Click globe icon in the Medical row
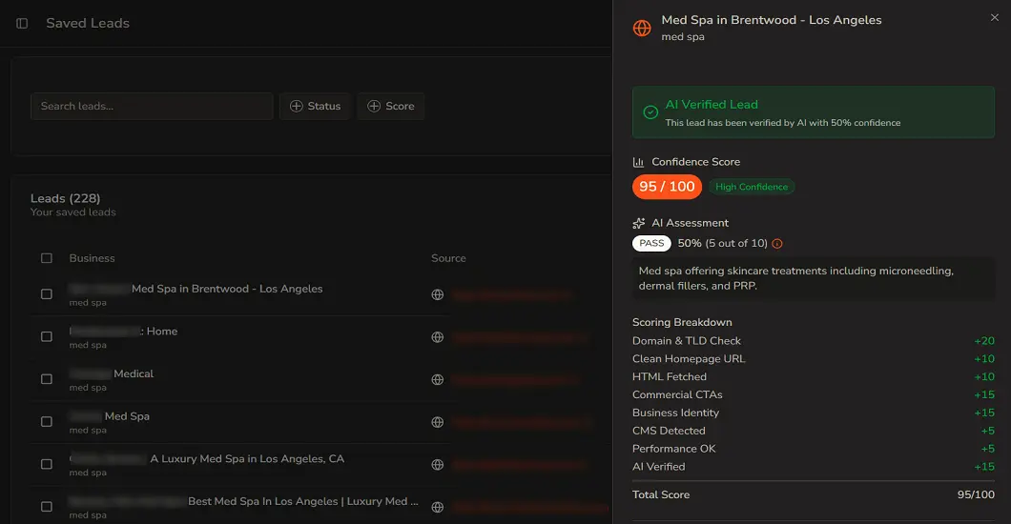1011x524 pixels. (x=437, y=380)
